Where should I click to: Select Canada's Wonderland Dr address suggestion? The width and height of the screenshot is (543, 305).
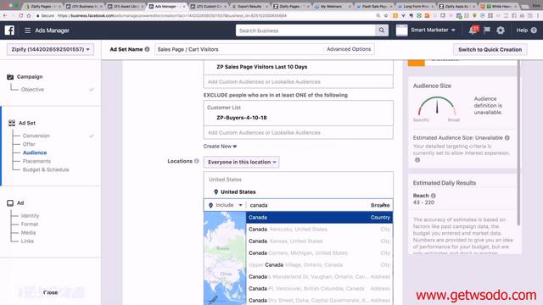pyautogui.click(x=319, y=277)
